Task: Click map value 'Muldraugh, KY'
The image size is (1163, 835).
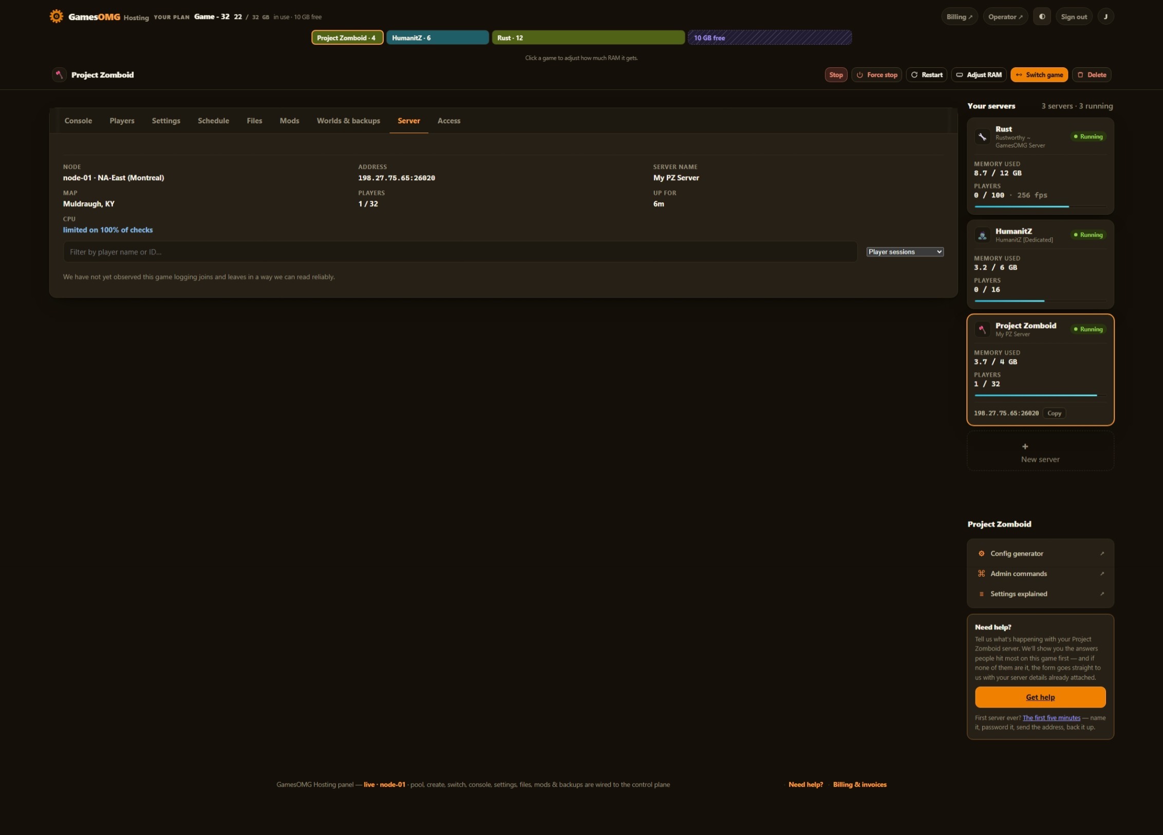Action: 89,204
